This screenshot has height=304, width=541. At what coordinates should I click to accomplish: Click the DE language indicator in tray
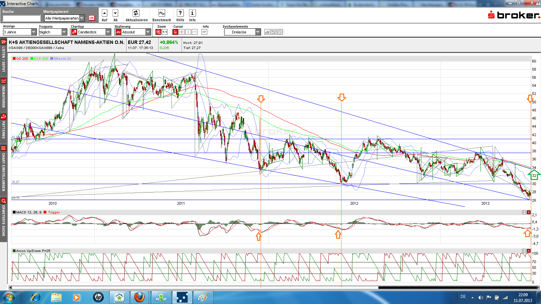(x=463, y=297)
